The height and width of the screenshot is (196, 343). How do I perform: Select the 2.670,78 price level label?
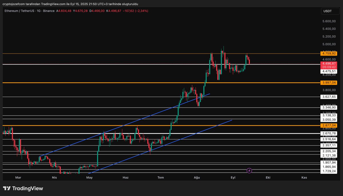pyautogui.click(x=329, y=133)
